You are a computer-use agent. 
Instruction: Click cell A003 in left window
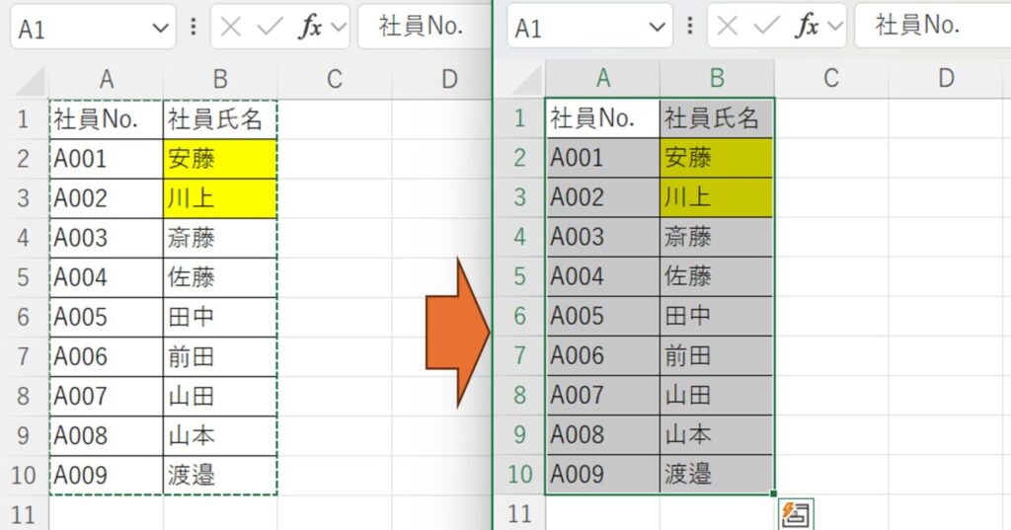tap(107, 239)
